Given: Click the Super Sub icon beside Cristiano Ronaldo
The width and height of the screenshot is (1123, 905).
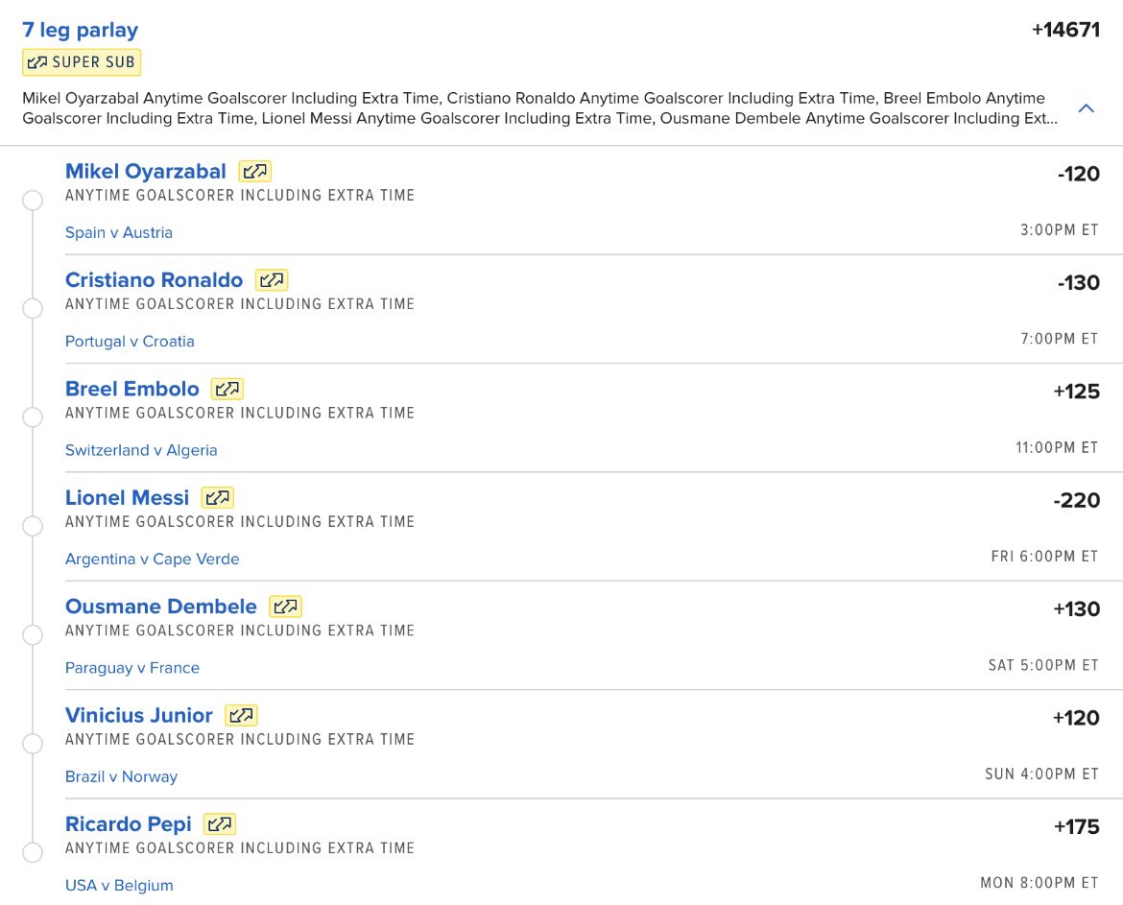Looking at the screenshot, I should point(272,280).
